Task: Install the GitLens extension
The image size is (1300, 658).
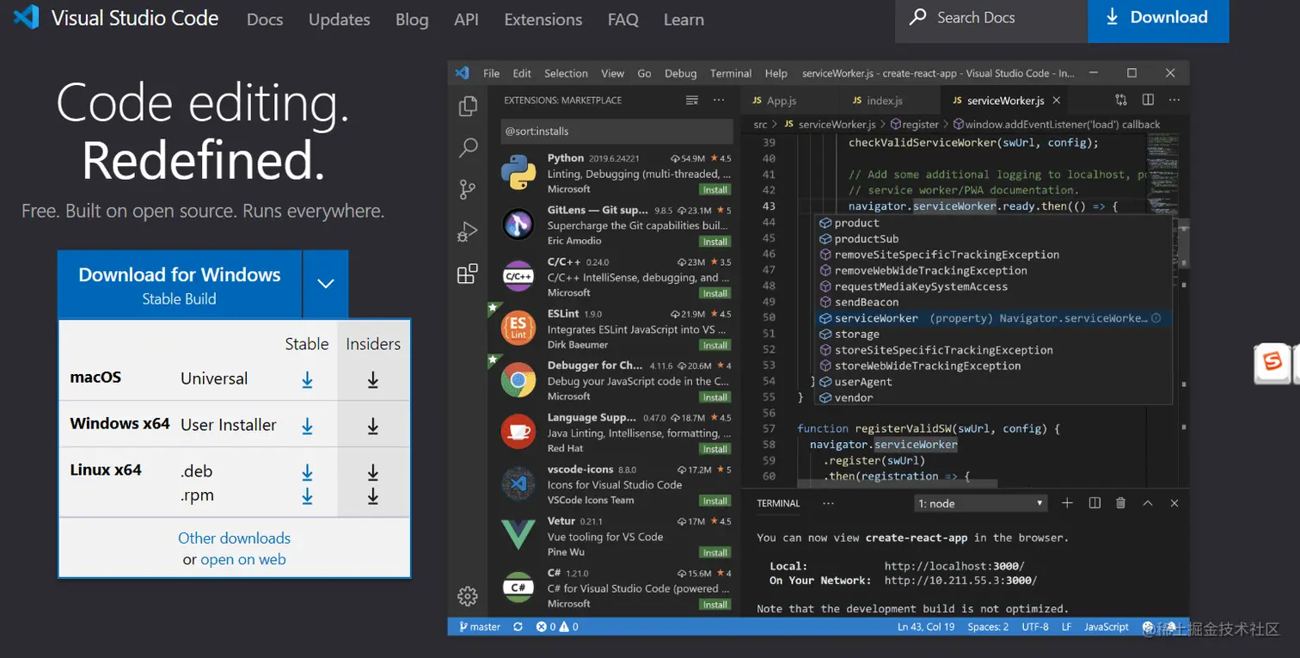Action: [x=714, y=242]
